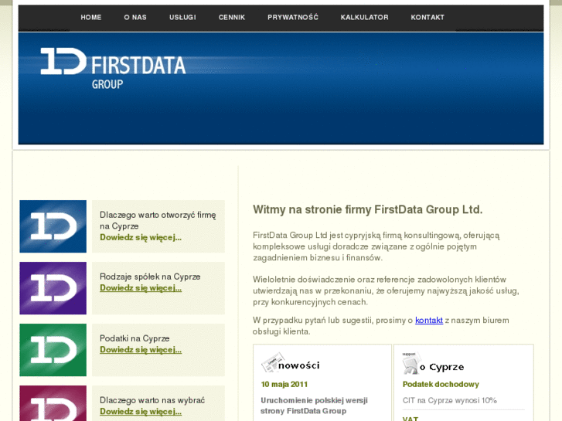Click 'CIT na Cyprze wynosi 10%' text

click(449, 401)
